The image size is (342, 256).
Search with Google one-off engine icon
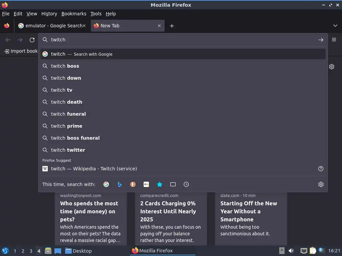pyautogui.click(x=106, y=184)
